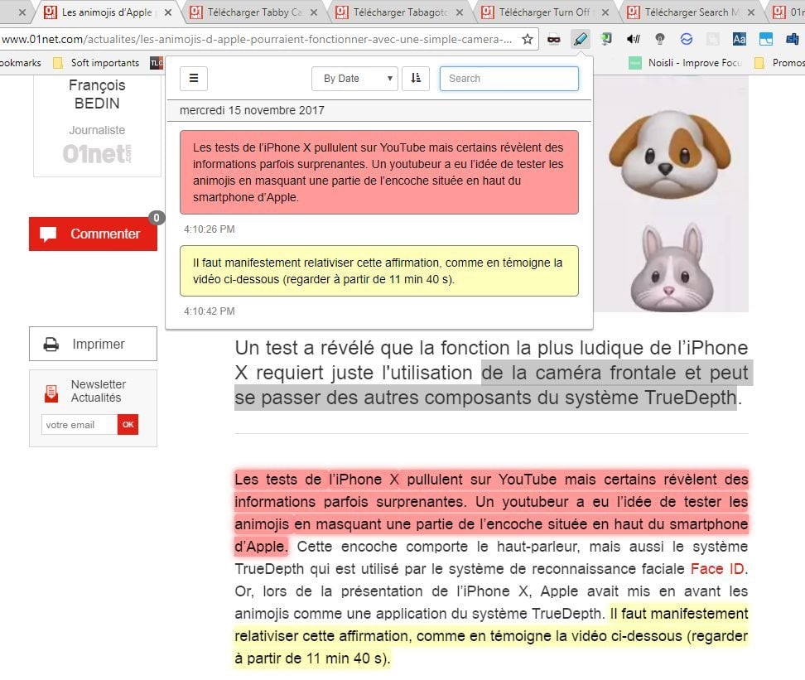Expand the By Date sorting dropdown

[354, 78]
